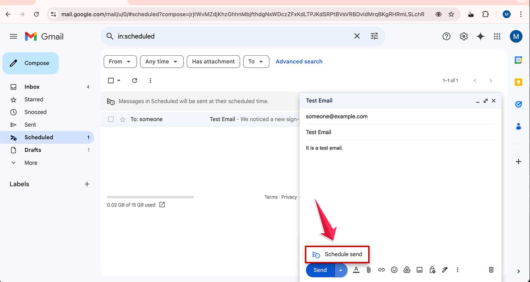The width and height of the screenshot is (530, 282).
Task: Click the Advanced search link
Action: point(299,62)
